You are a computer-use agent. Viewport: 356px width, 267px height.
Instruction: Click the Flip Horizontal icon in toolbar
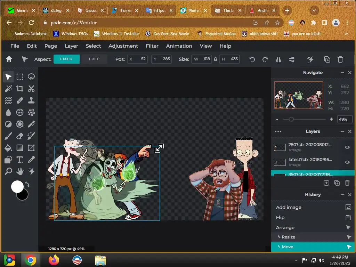[x=278, y=59]
